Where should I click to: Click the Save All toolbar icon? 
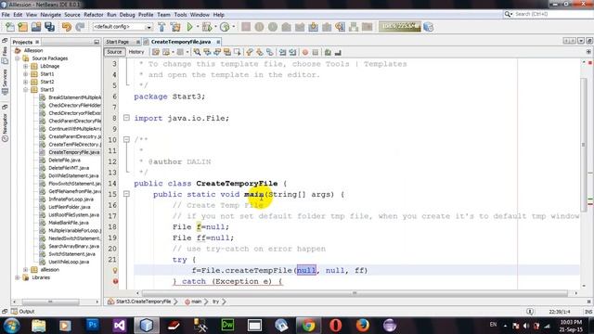point(49,27)
